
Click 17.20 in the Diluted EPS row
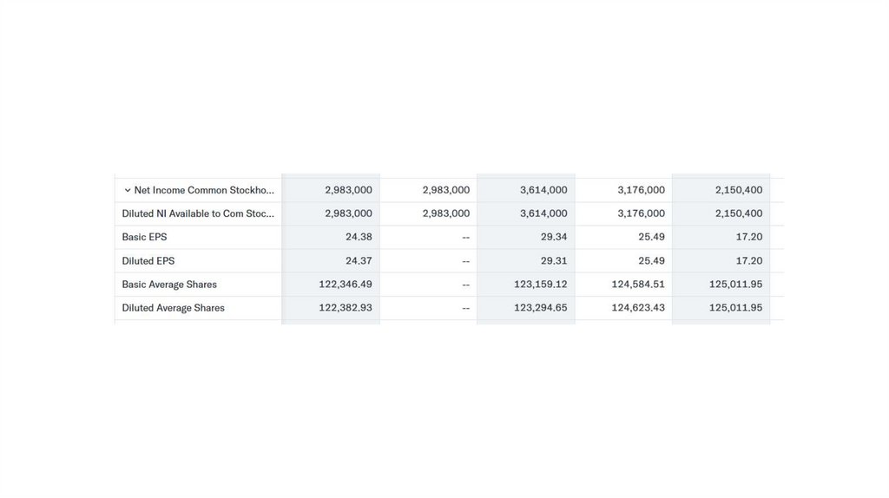pyautogui.click(x=748, y=260)
